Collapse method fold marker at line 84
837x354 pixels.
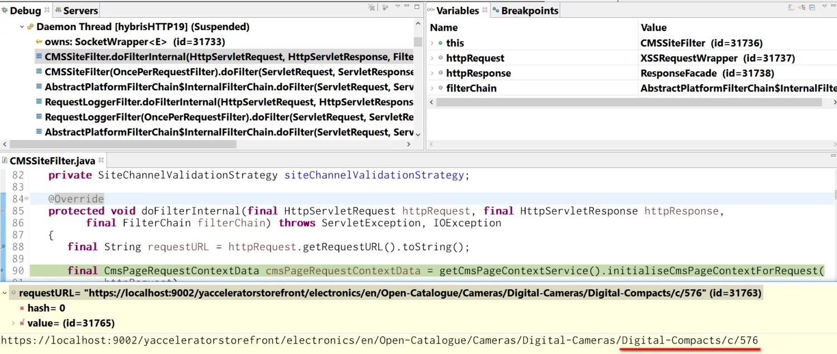click(x=26, y=199)
